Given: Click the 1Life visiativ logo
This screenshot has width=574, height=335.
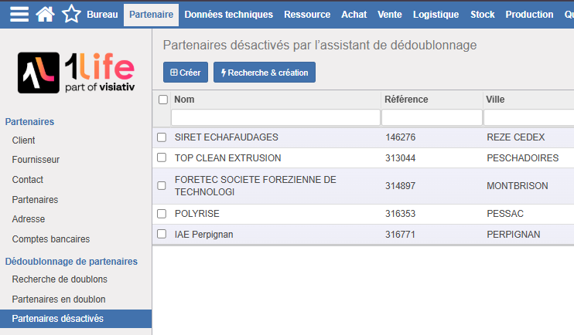Looking at the screenshot, I should (76, 73).
